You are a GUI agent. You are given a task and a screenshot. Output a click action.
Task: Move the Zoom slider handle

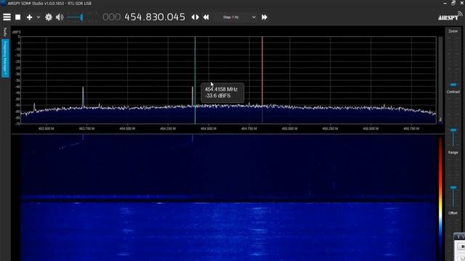coord(453,85)
